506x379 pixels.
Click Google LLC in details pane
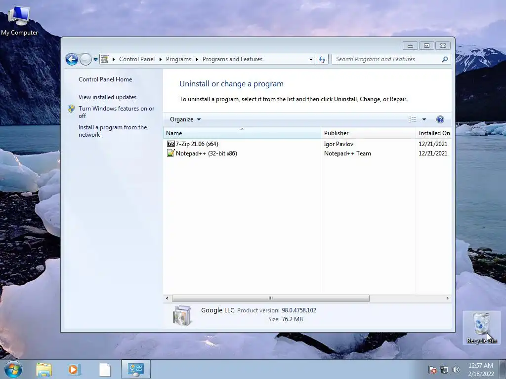pyautogui.click(x=217, y=310)
